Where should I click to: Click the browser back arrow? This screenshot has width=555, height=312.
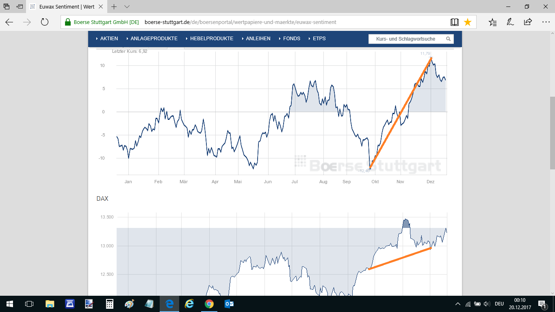point(9,22)
